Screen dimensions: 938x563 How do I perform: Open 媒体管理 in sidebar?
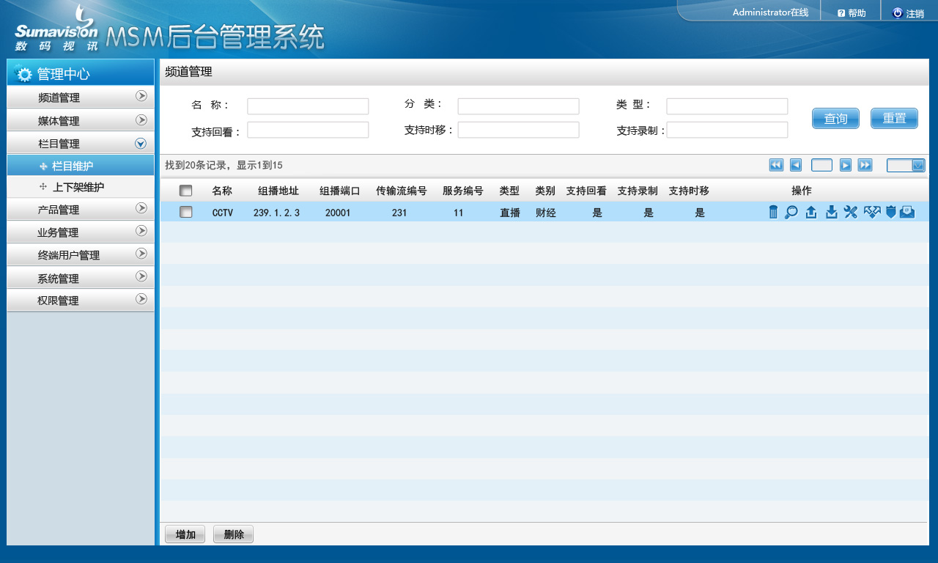81,120
